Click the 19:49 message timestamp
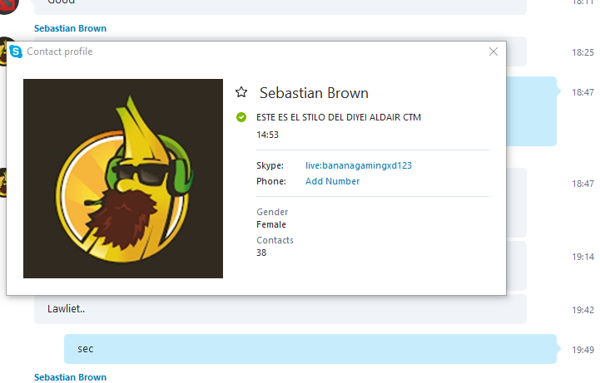The height and width of the screenshot is (383, 600). click(x=583, y=350)
